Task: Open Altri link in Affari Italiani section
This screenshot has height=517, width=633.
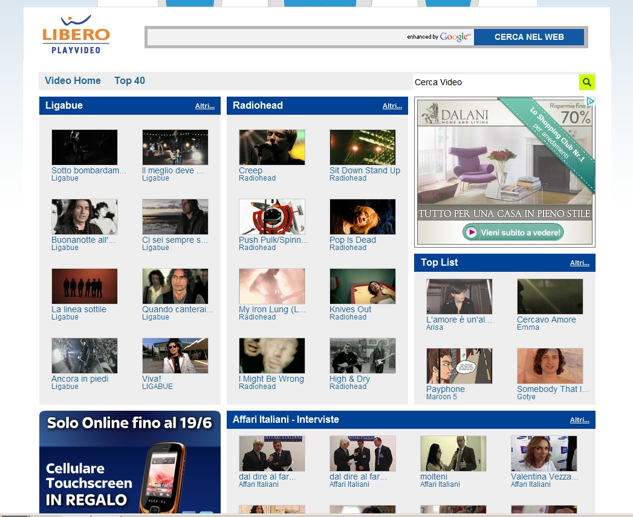Action: click(579, 420)
